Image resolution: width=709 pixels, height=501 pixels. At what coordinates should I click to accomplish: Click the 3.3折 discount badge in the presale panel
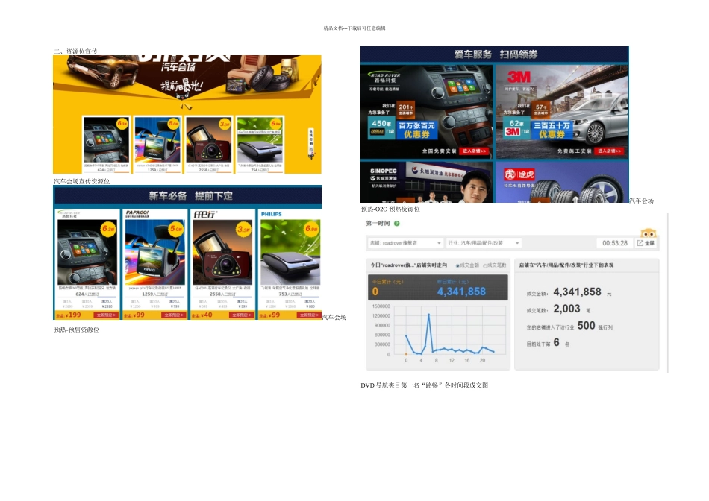click(x=243, y=229)
